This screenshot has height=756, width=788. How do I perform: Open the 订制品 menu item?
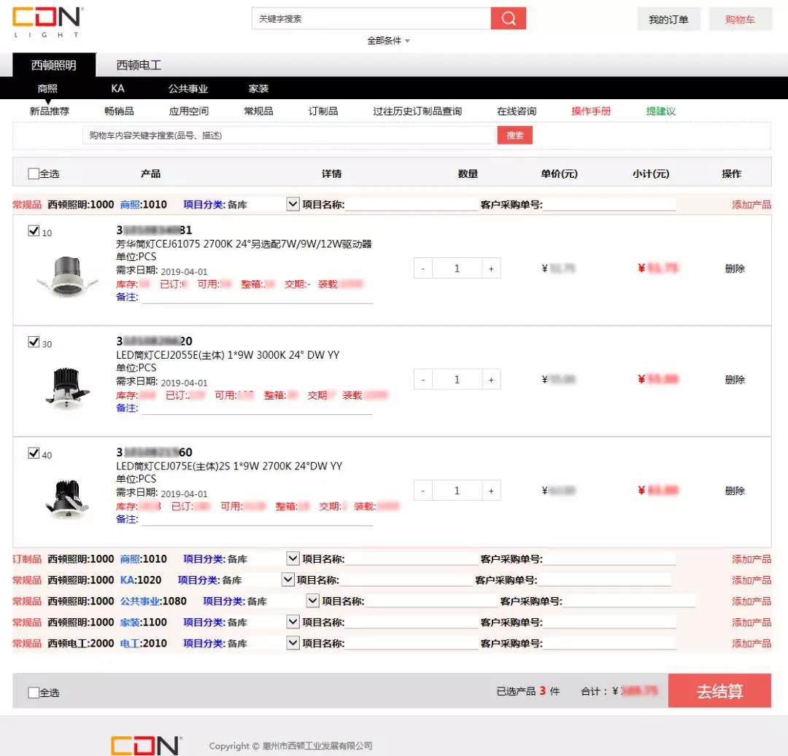pos(323,111)
